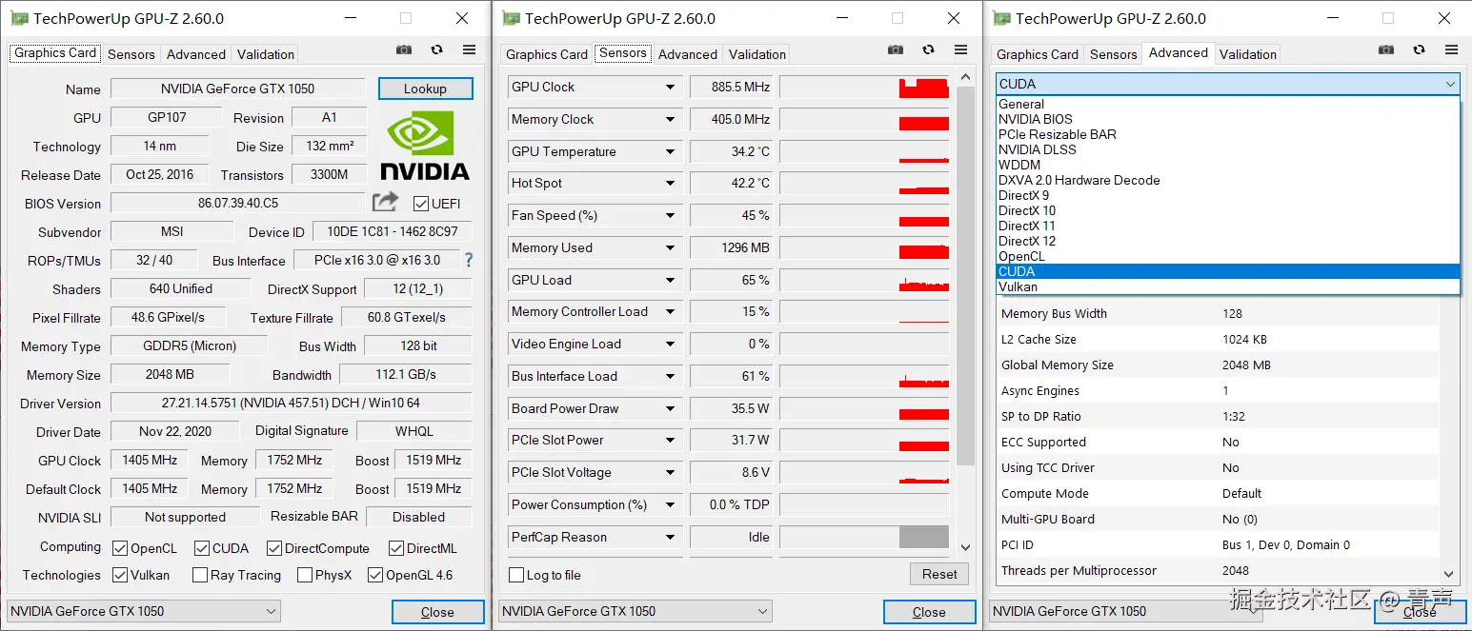Click scroll-down arrow in Advanced properties list

point(1450,574)
